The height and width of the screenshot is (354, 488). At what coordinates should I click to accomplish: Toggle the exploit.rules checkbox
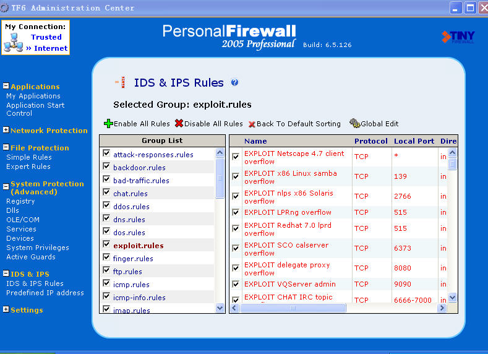coord(106,244)
